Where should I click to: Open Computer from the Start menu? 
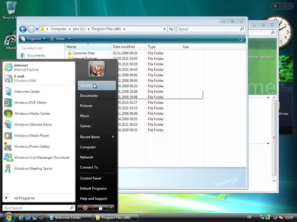point(97,147)
